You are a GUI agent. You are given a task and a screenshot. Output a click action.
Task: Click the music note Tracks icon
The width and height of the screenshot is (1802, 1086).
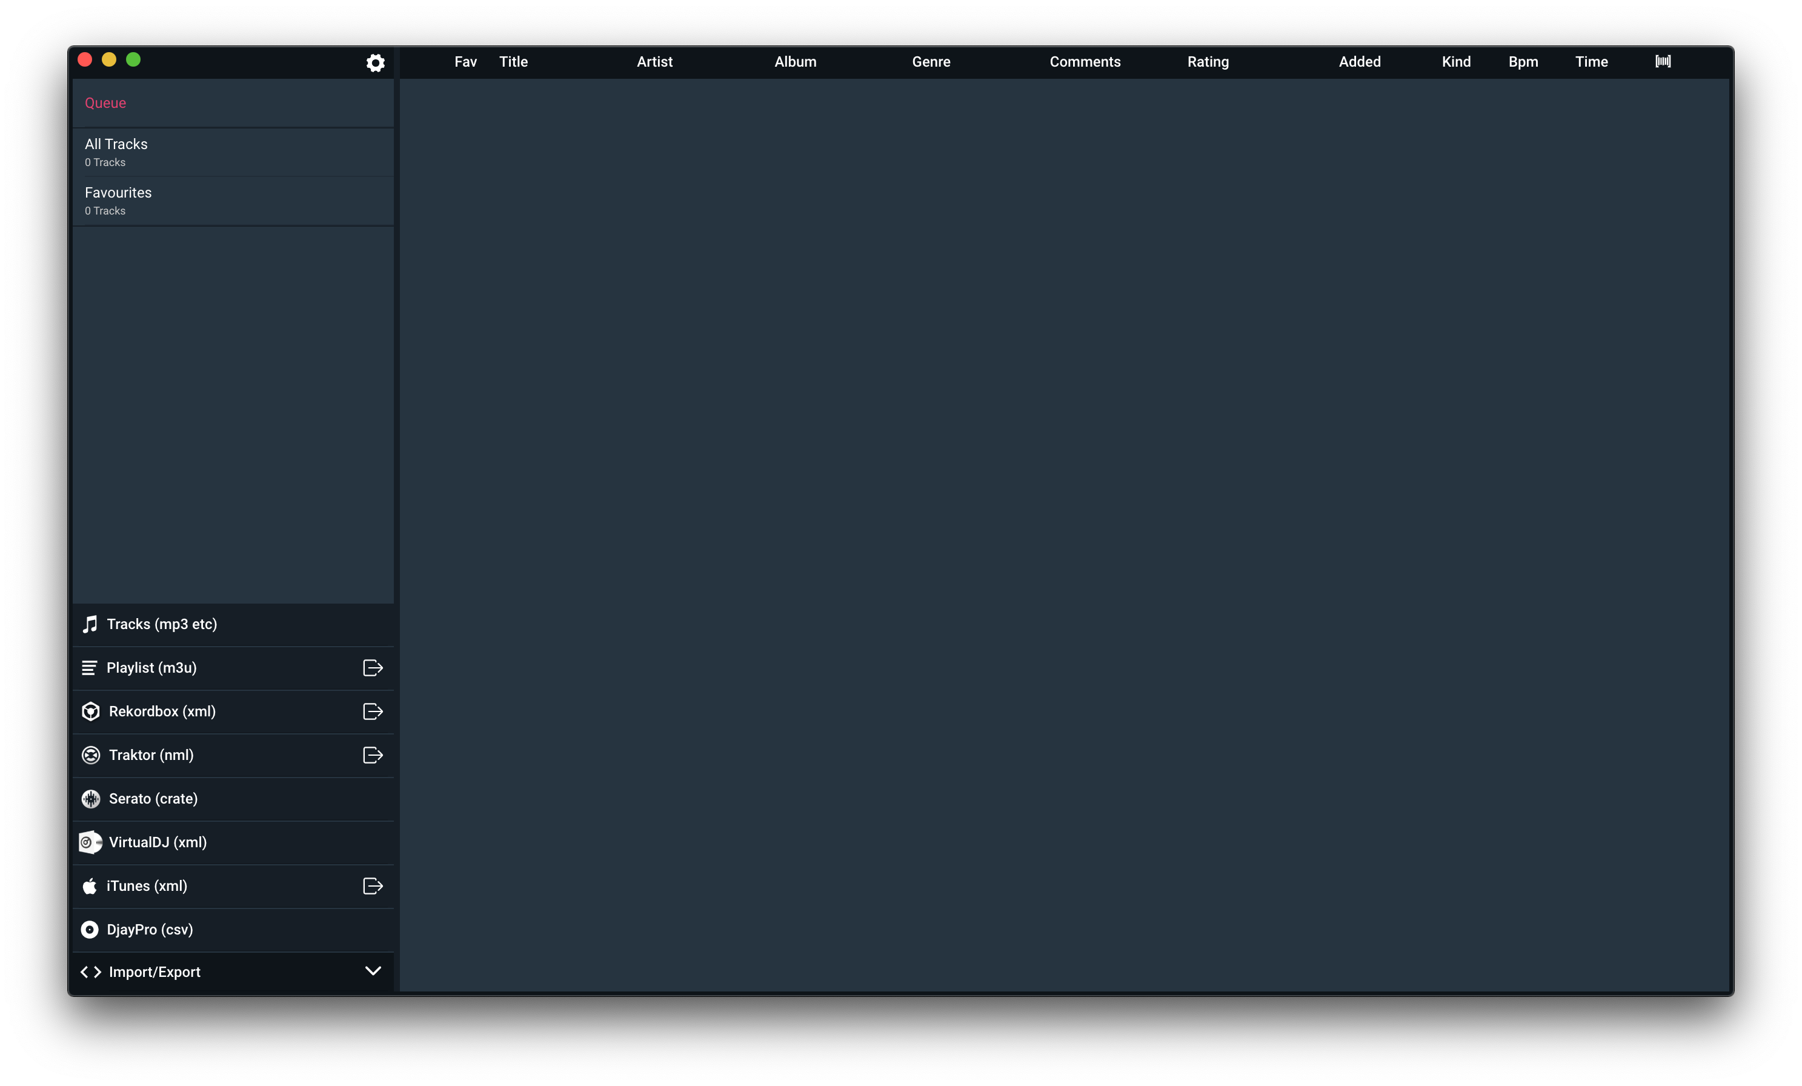tap(90, 624)
